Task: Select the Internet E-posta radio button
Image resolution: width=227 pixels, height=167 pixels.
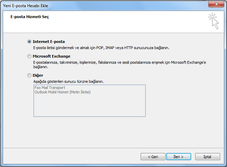Action: click(x=29, y=42)
